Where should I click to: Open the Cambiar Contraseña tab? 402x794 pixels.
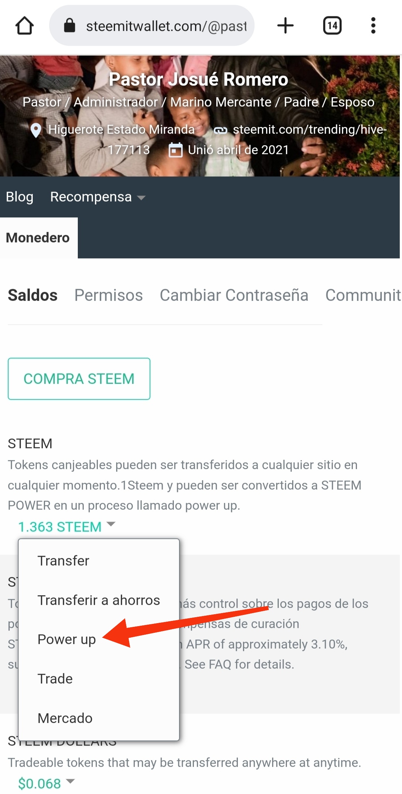[234, 295]
